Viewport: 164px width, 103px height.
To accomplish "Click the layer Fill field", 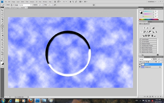I will point(159,62).
